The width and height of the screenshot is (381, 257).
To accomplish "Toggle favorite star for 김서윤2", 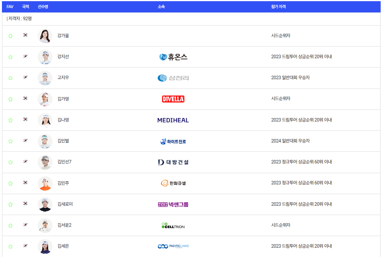I will [10, 226].
